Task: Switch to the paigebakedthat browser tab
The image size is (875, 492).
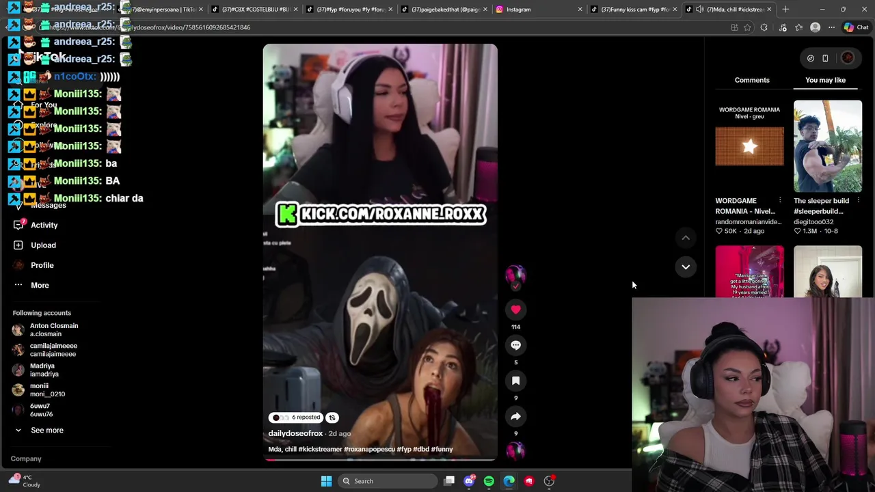Action: (x=444, y=10)
